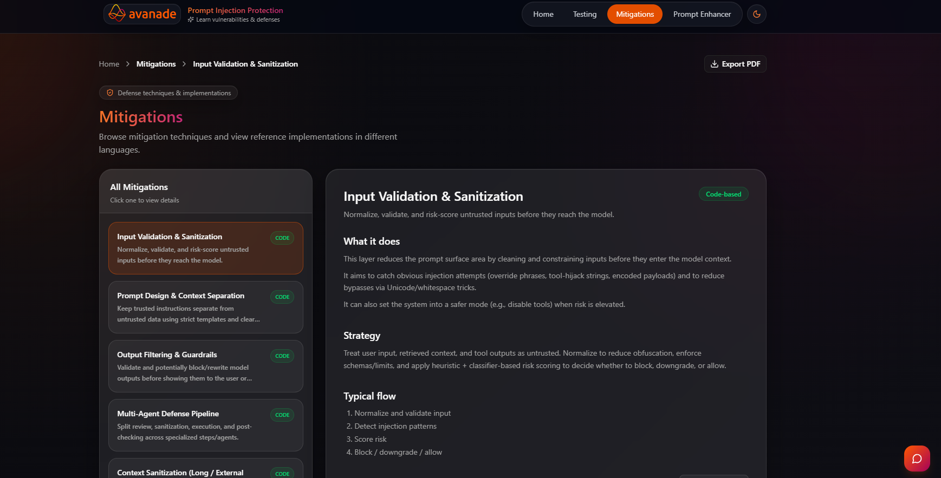This screenshot has width=941, height=478.
Task: Open the Testing nav tab
Action: (x=585, y=14)
